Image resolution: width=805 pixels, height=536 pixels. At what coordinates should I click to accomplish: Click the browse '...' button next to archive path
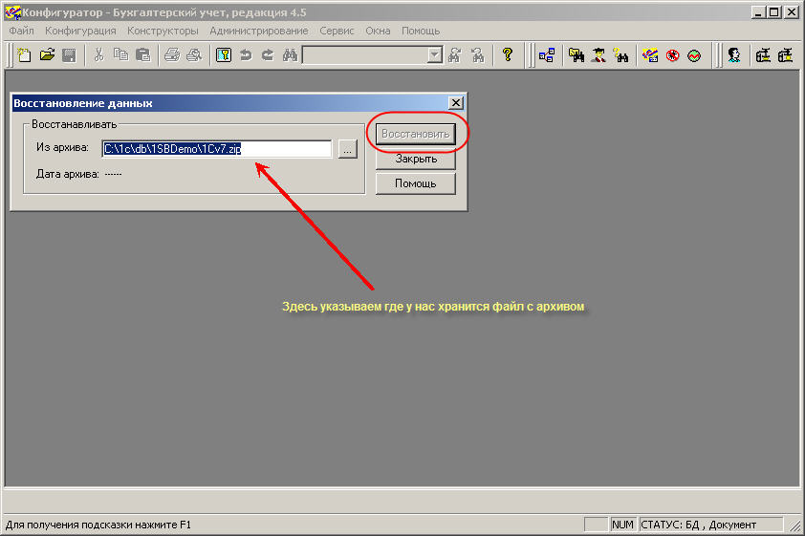pos(348,149)
